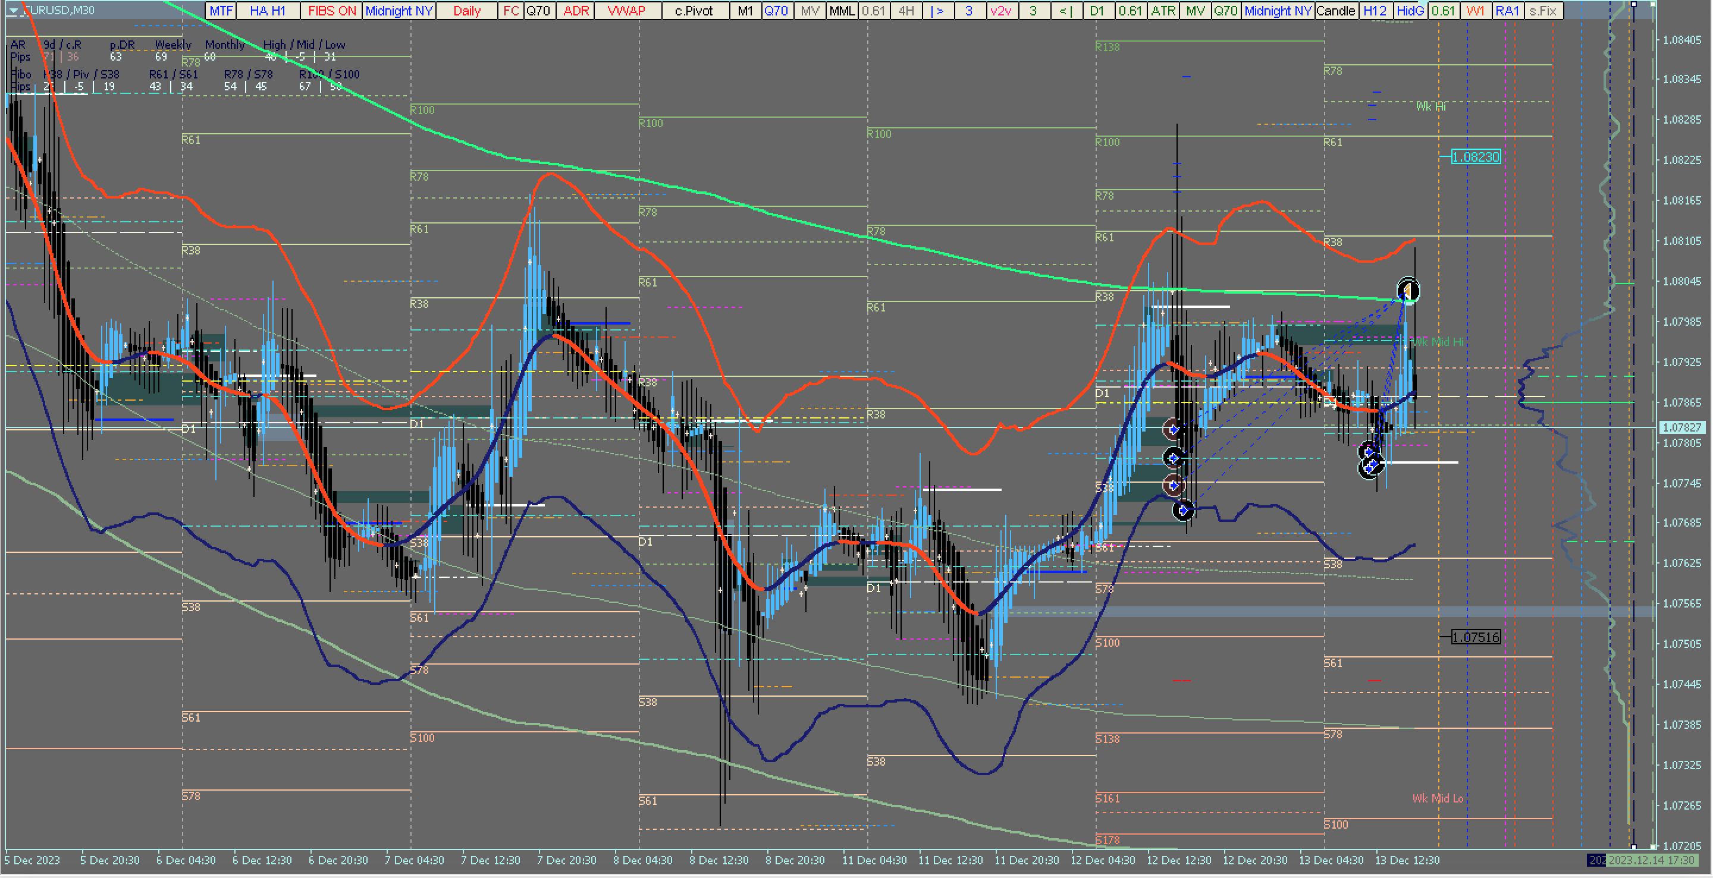Select the red ADR toolbar button
1713x878 pixels.
click(x=575, y=11)
